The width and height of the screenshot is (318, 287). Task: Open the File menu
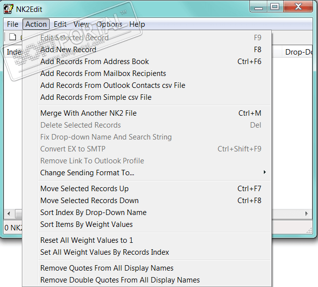point(12,24)
